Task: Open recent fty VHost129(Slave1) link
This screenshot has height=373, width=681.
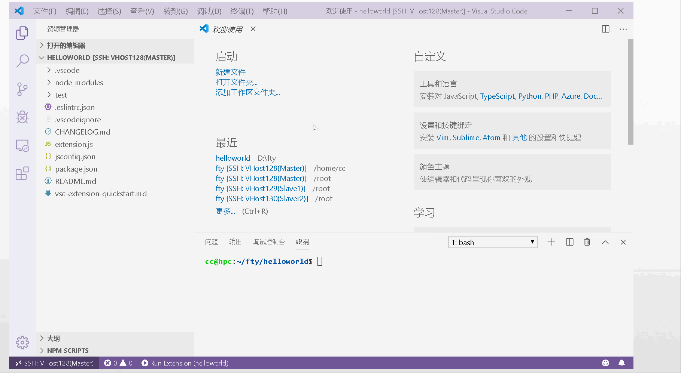Action: point(261,188)
